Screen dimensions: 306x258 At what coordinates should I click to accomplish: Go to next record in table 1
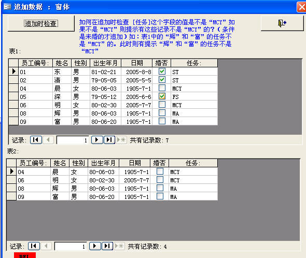pyautogui.click(x=97, y=140)
